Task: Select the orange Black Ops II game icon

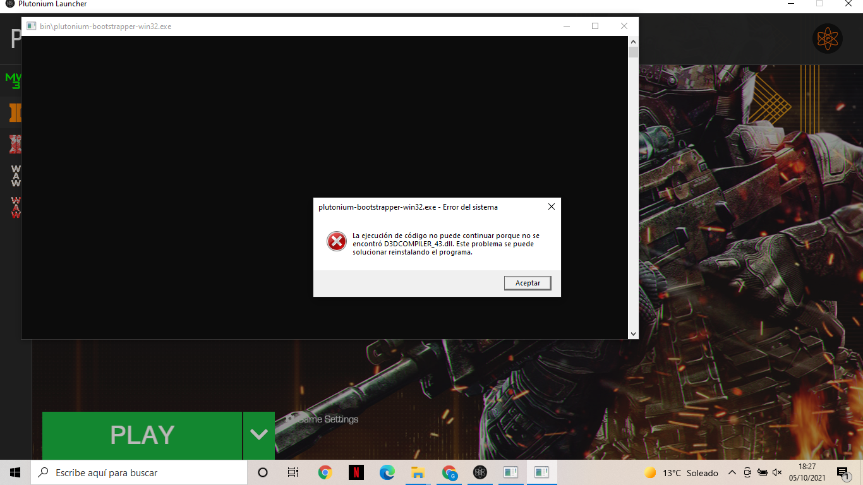Action: [15, 113]
